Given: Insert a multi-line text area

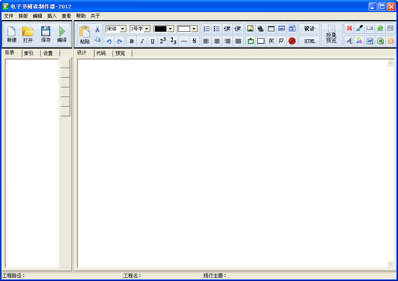Looking at the screenshot, I should (292, 29).
